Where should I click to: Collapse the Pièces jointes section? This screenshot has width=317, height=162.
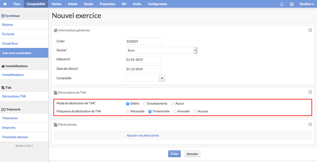pyautogui.click(x=310, y=124)
